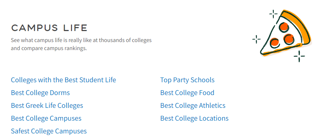Click the Campus Life heading
The image size is (318, 140).
pyautogui.click(x=49, y=28)
